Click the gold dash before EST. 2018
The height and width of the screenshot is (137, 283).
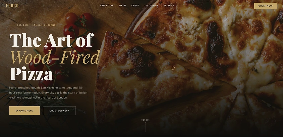point(12,25)
